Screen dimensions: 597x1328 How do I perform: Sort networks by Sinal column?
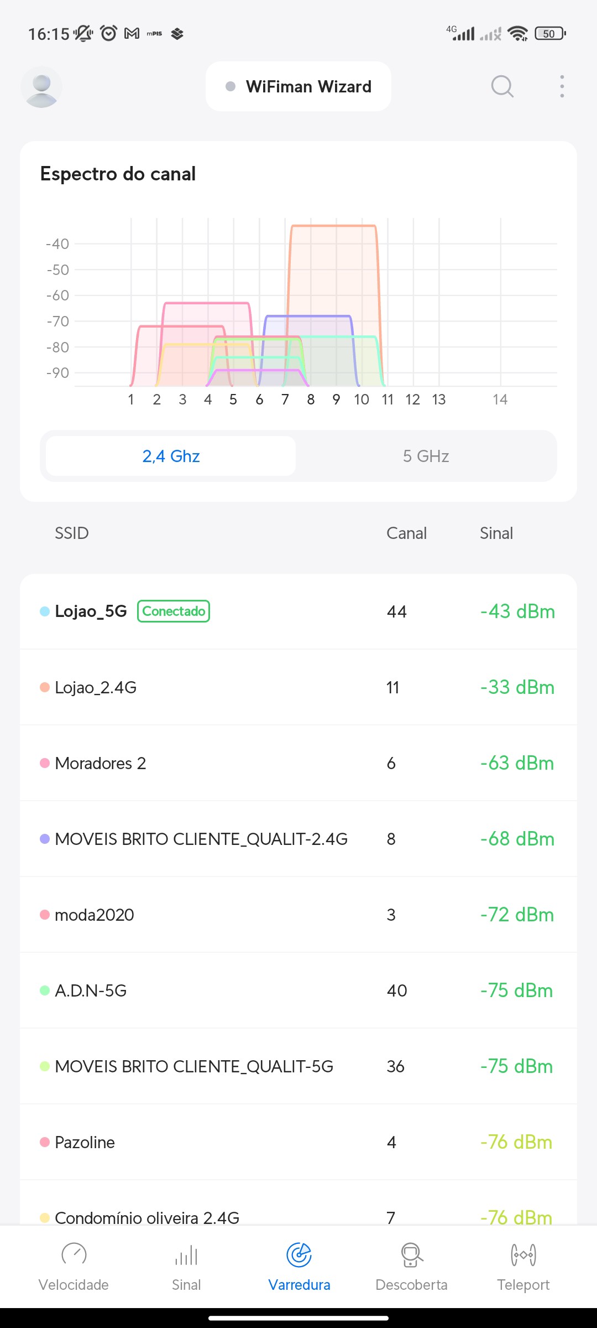tap(496, 533)
